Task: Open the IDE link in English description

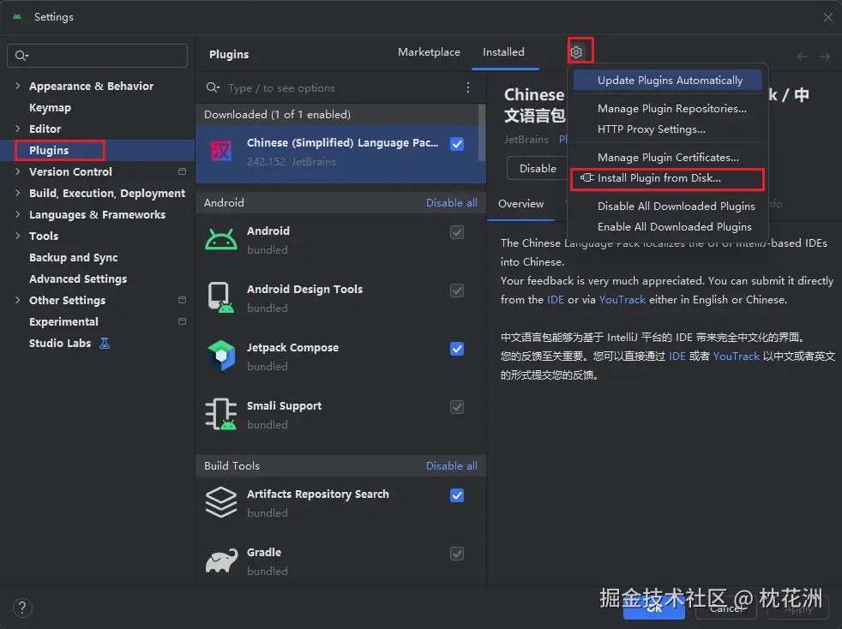Action: coord(556,299)
